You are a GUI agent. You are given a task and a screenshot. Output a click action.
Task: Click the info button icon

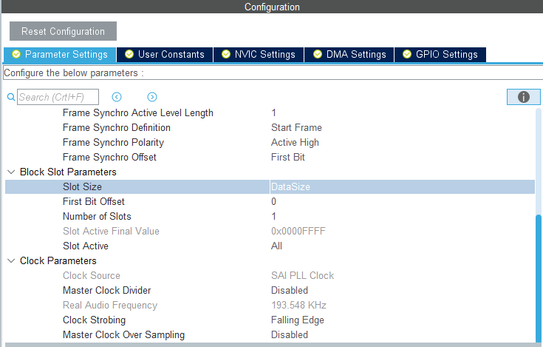click(x=524, y=97)
